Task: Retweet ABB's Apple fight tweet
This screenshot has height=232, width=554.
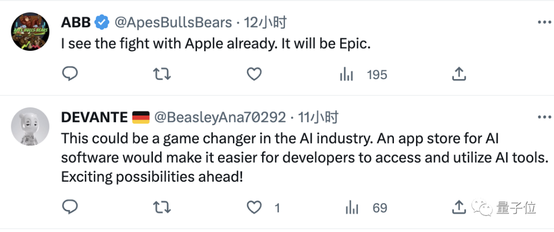Action: [162, 74]
